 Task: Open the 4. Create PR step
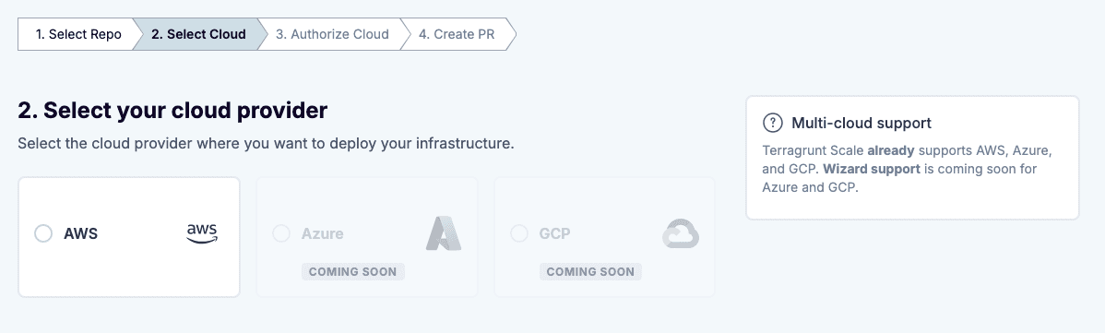point(457,34)
